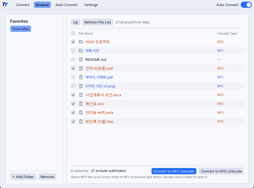Uncheck the 2026 프로젝트 folder checkbox
The image size is (254, 188).
coord(73,42)
